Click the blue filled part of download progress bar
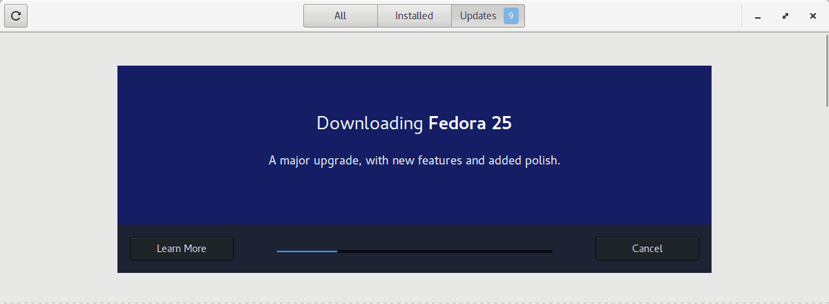Screen dimensions: 829x304 pos(307,251)
